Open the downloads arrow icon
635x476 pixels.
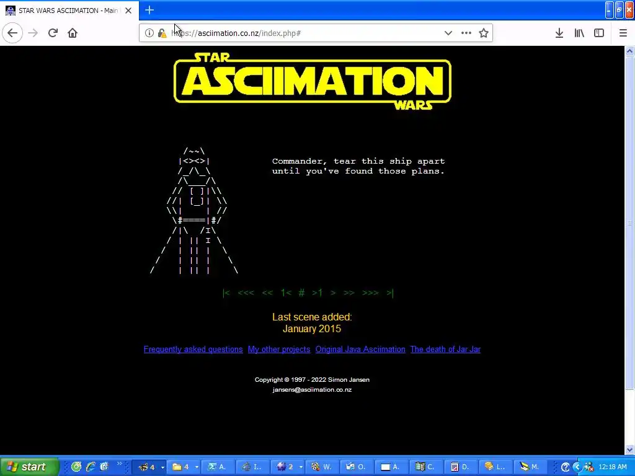point(559,33)
